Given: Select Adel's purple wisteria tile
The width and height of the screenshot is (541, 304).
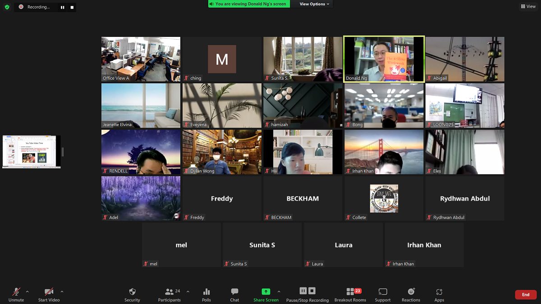Looking at the screenshot, I should tap(141, 199).
